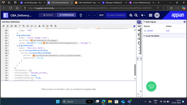Fold code at line 68 arrow
This screenshot has height=105, width=187.
click(x=8, y=51)
